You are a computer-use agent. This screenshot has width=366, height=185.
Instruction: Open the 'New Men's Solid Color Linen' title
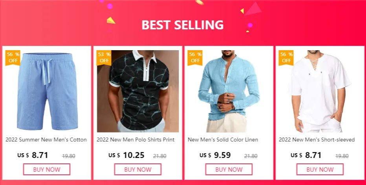click(223, 140)
